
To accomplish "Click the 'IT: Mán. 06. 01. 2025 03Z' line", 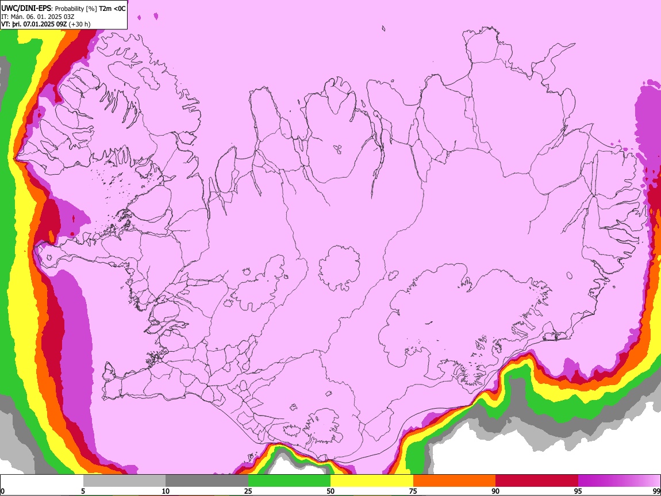I will [x=37, y=17].
